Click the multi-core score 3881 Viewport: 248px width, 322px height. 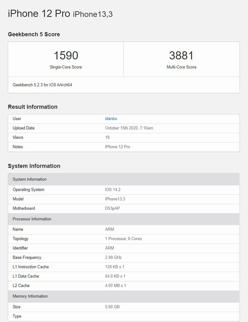tap(181, 56)
